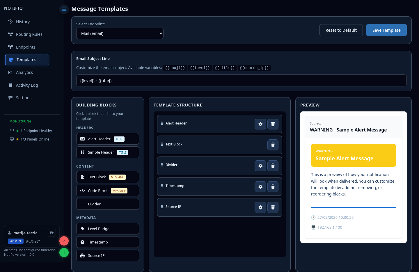419x272 pixels.
Task: Go to the Analytics section
Action: point(24,72)
